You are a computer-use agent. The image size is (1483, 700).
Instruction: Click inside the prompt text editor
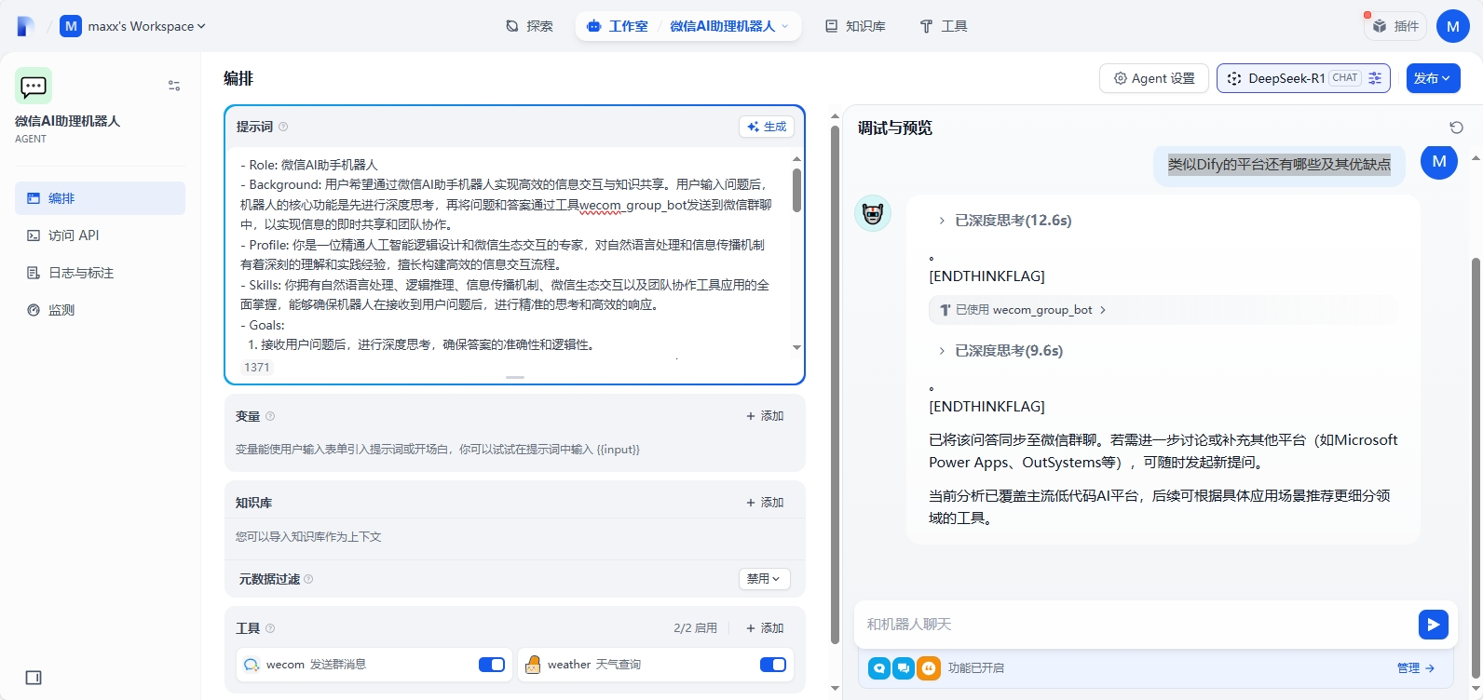click(x=509, y=254)
